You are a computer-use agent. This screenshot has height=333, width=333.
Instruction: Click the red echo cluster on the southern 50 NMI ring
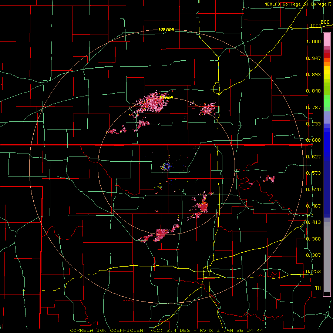coord(161,234)
